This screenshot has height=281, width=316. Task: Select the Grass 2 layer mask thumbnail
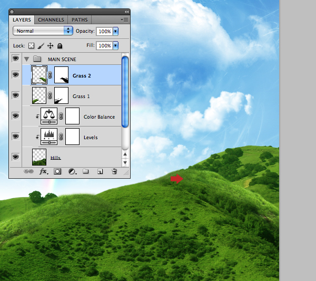pyautogui.click(x=61, y=75)
